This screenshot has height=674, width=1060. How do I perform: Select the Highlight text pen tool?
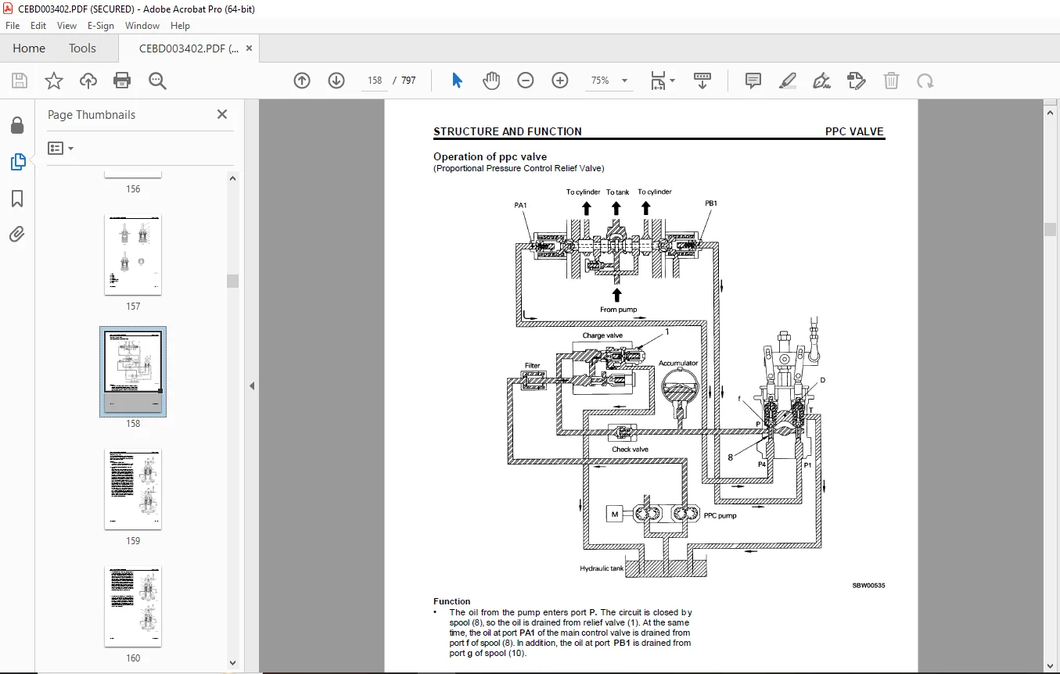coord(788,81)
